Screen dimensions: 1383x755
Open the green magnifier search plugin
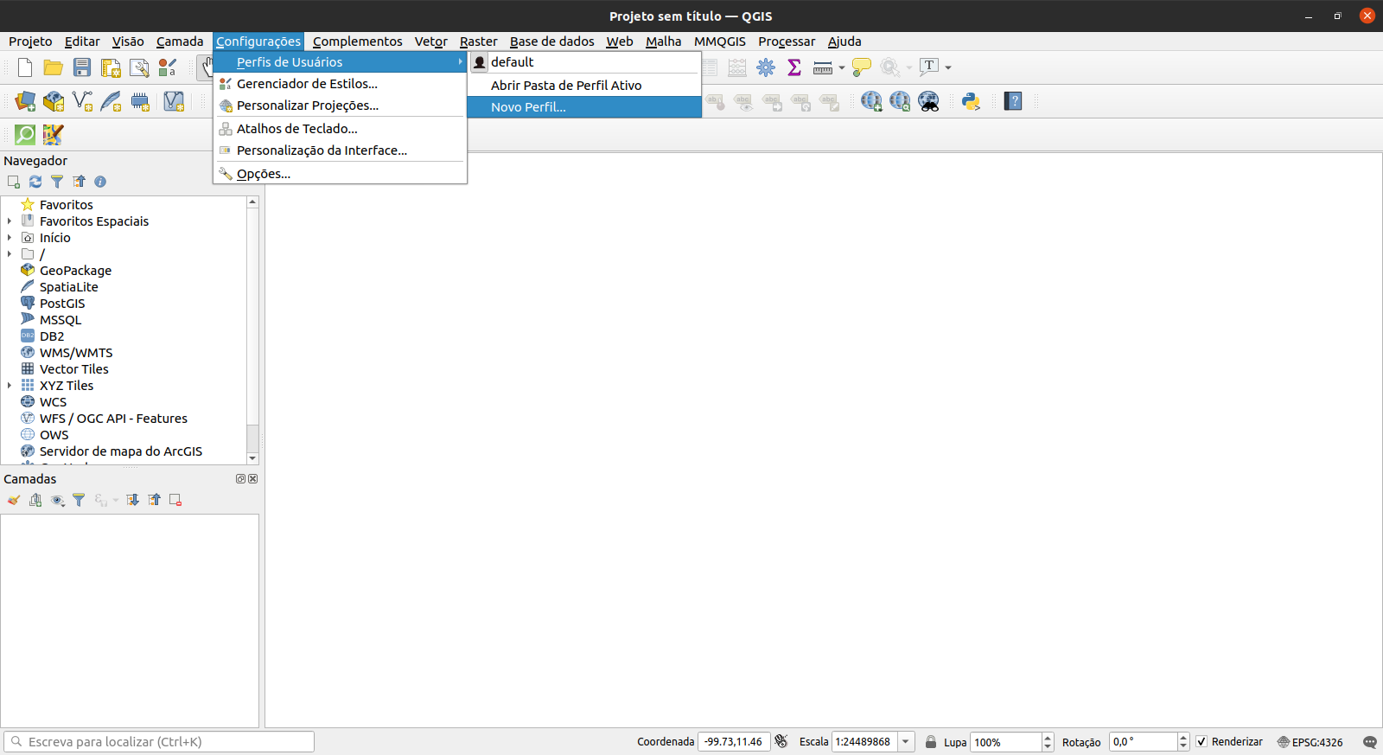[25, 134]
